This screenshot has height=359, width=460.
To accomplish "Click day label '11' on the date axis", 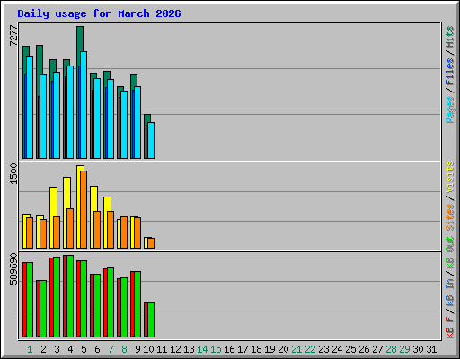I will tap(162, 349).
